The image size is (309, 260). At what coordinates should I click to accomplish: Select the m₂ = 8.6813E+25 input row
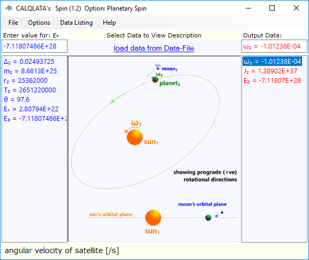click(x=31, y=71)
